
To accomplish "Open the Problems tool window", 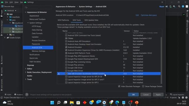I will [18, 95].
